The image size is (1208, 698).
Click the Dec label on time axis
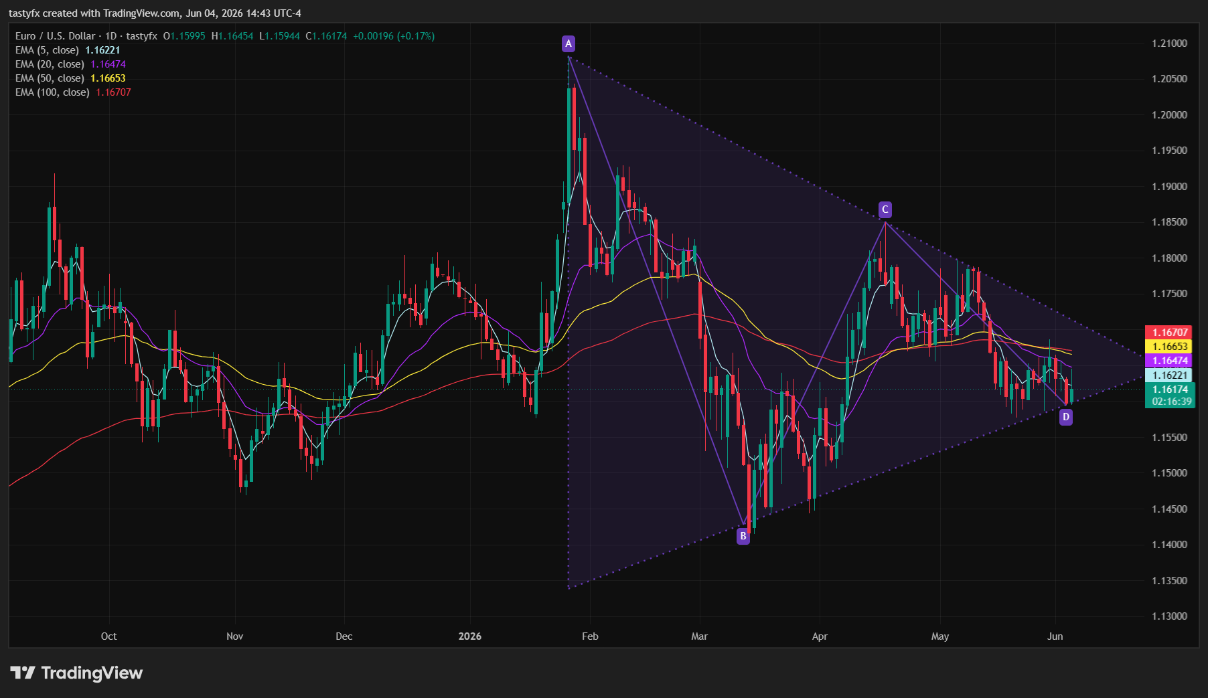point(344,636)
